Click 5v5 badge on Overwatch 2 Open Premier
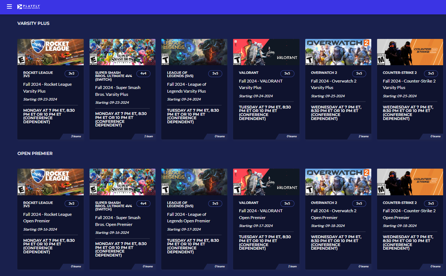The image size is (446, 276). point(359,204)
